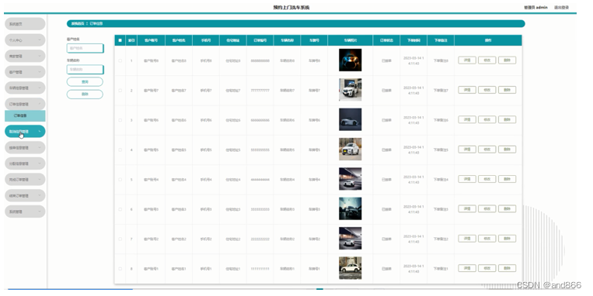The image size is (593, 296).
Task: Open the 结束订单管理 sidebar menu
Action: point(25,195)
